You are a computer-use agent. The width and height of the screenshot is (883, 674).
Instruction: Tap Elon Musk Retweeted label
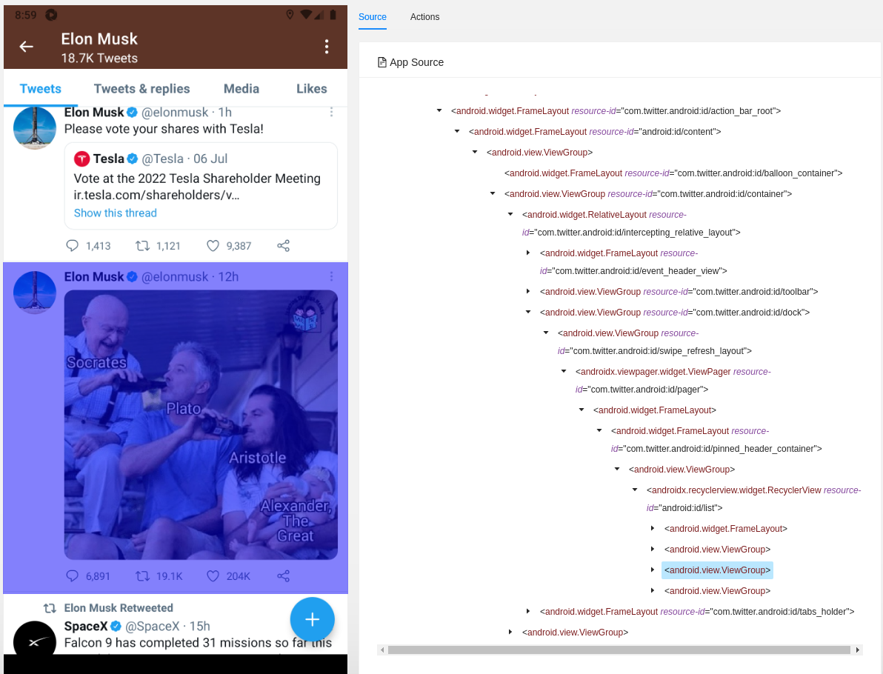(119, 608)
